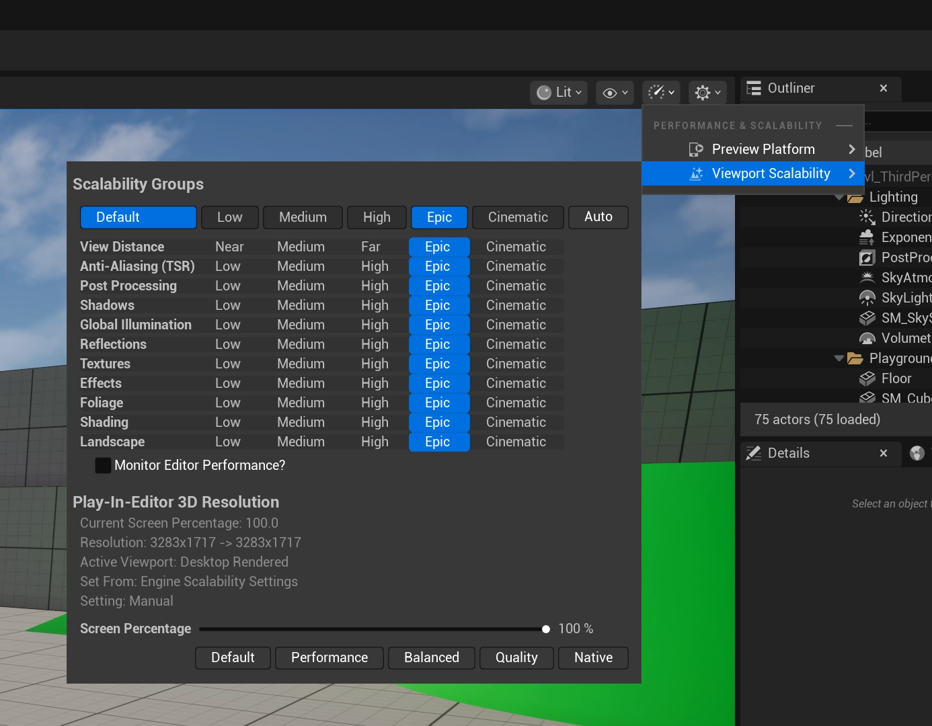Click the Details panel pencil icon
Image resolution: width=932 pixels, height=726 pixels.
(754, 453)
